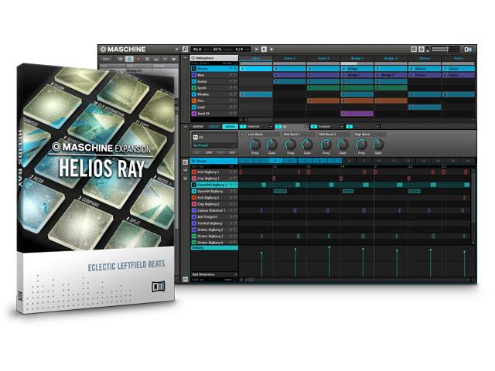Click the pattern editor view icon beside Drums
The height and width of the screenshot is (371, 495).
pyautogui.click(x=186, y=162)
